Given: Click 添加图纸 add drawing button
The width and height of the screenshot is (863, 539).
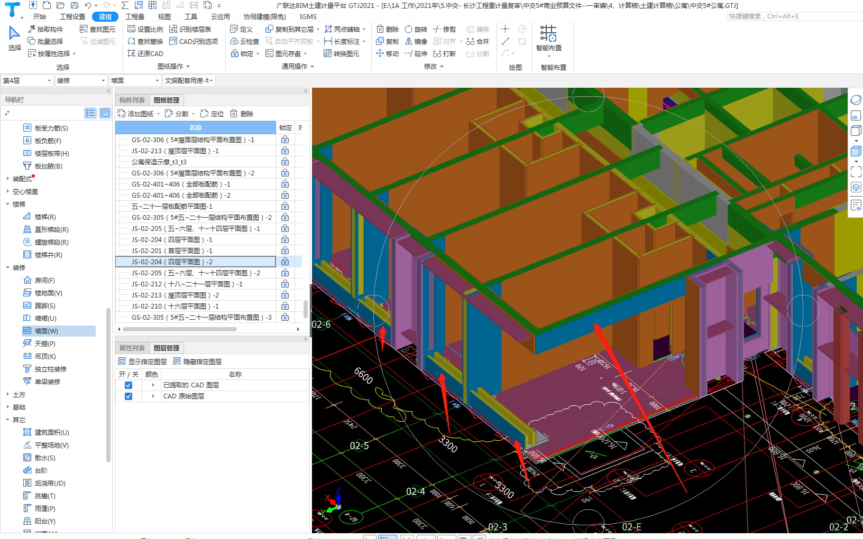Looking at the screenshot, I should (x=138, y=114).
